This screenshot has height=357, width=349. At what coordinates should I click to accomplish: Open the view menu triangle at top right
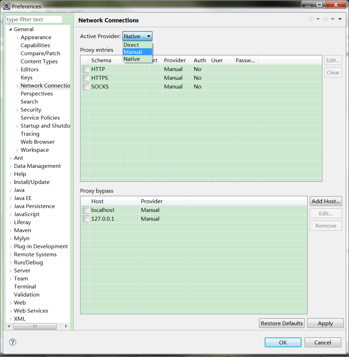[x=340, y=19]
